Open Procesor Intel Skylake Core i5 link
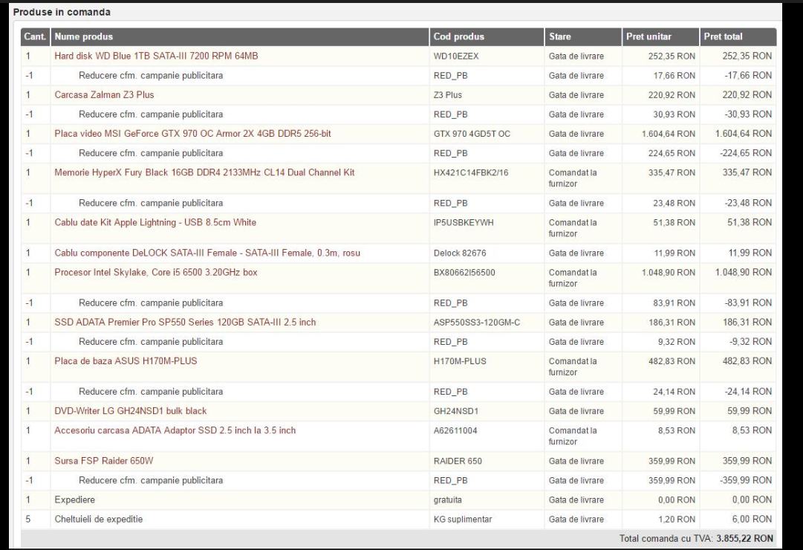 pyautogui.click(x=156, y=272)
